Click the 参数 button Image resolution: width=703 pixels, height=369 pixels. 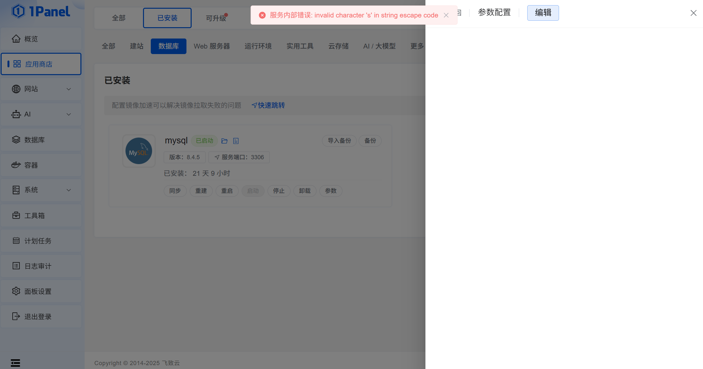[331, 191]
